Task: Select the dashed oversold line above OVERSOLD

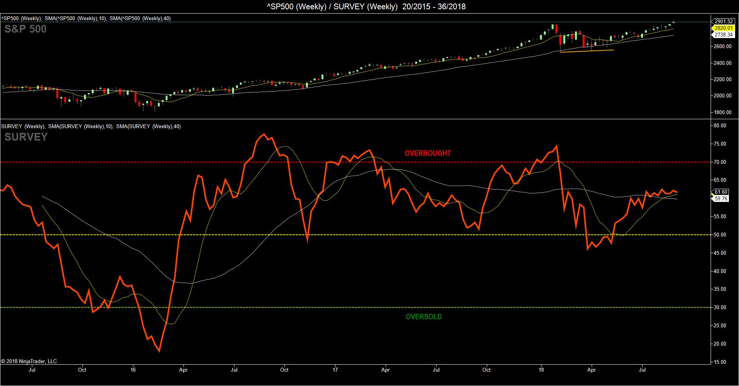Action: [355, 308]
